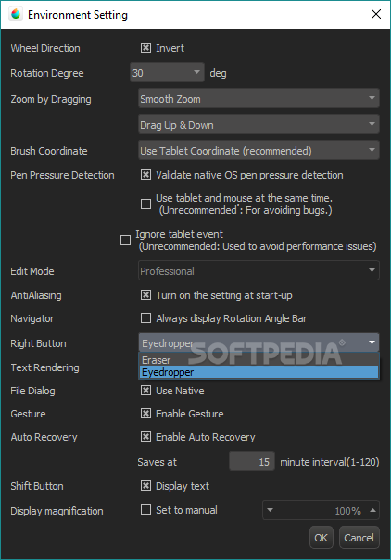Viewport: 391px width, 560px height.
Task: Uncheck Enable Auto Recovery
Action: click(145, 437)
